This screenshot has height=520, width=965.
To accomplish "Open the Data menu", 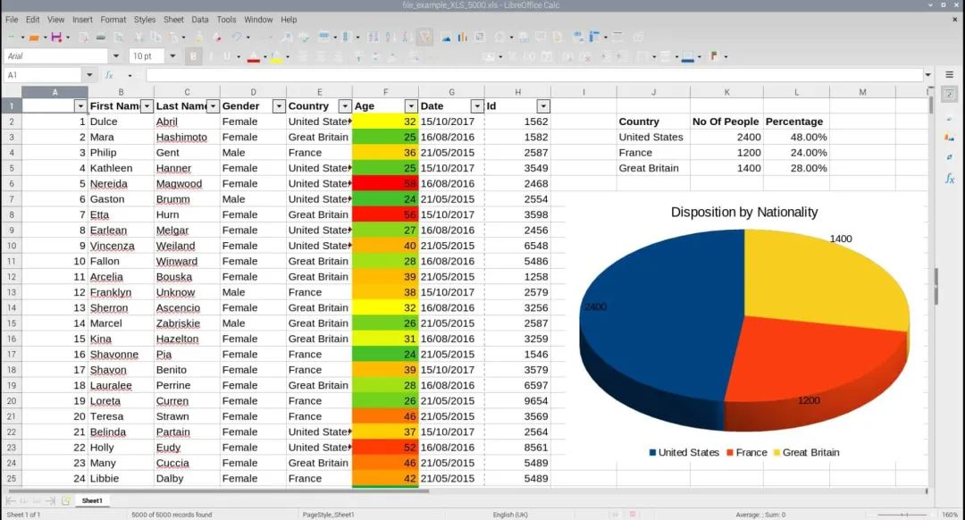I will pyautogui.click(x=200, y=20).
